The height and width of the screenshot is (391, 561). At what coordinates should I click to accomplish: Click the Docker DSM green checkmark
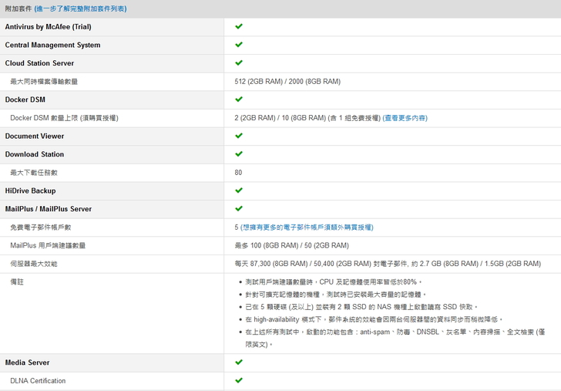click(239, 99)
